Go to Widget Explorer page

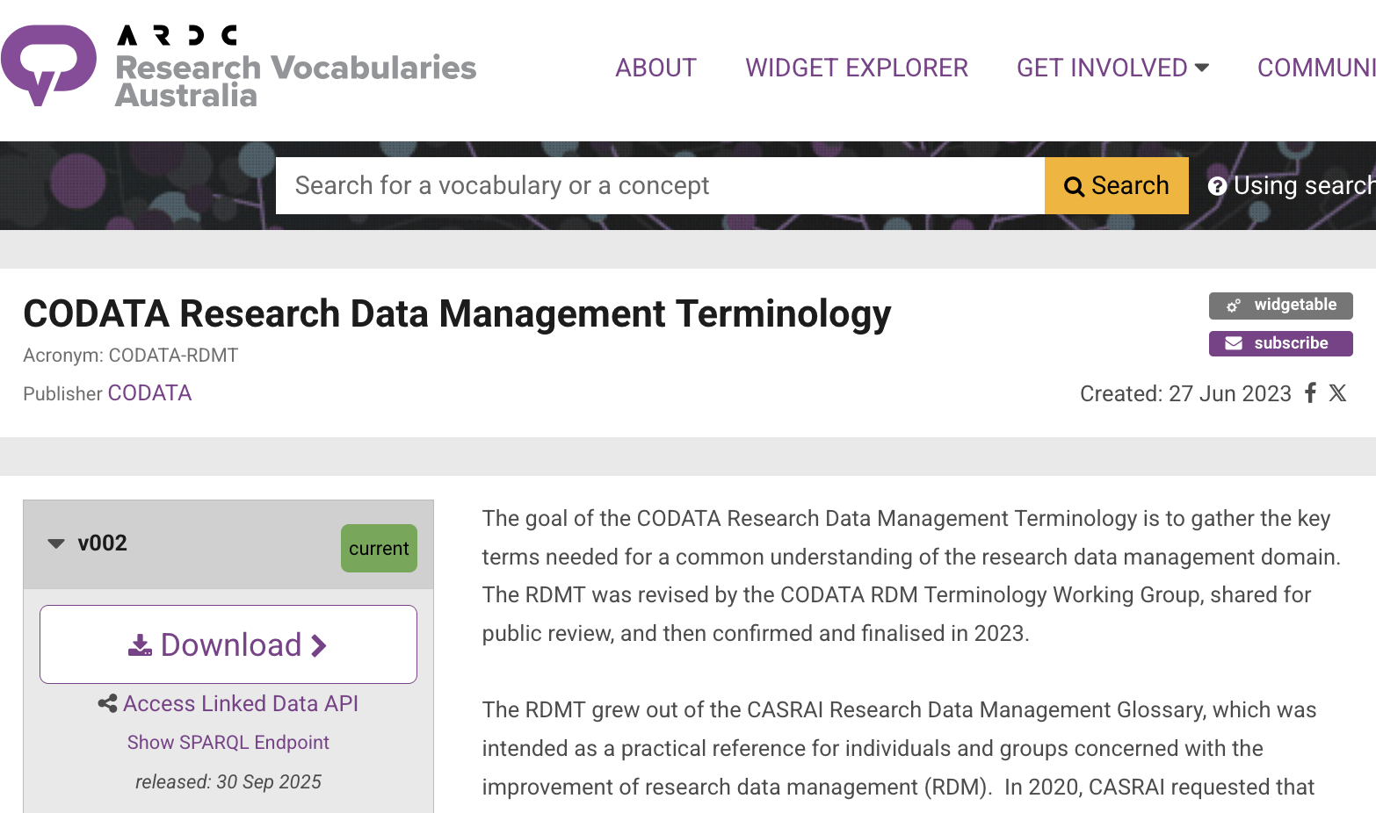[x=857, y=68]
